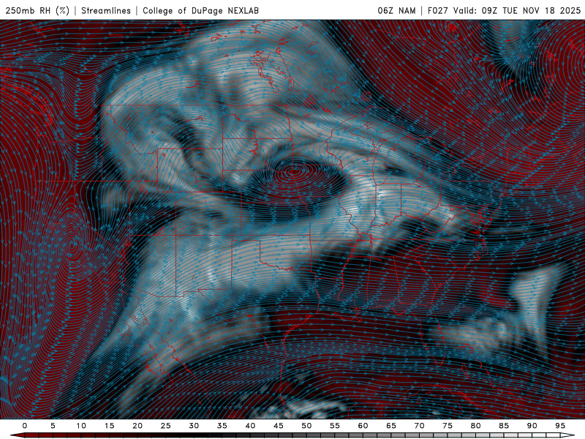Viewport: 585px width, 439px height.
Task: Click the "85" value on the color scale
Action: coord(504,426)
